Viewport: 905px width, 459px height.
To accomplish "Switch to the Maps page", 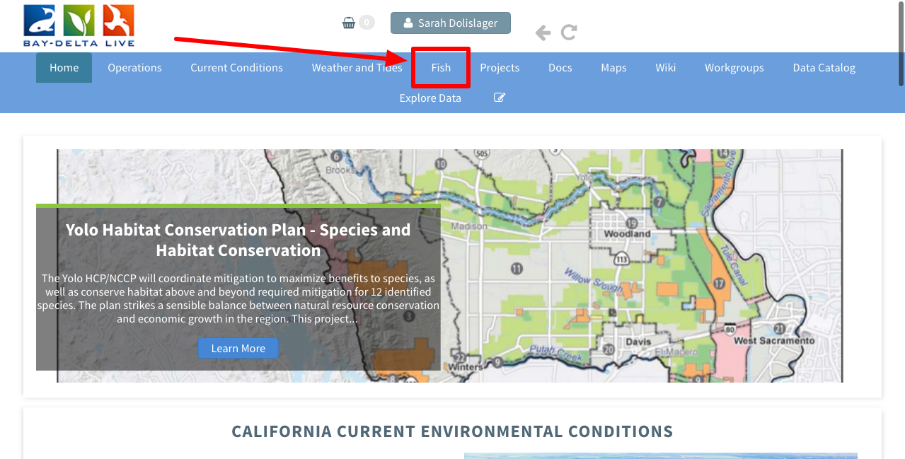I will [613, 68].
